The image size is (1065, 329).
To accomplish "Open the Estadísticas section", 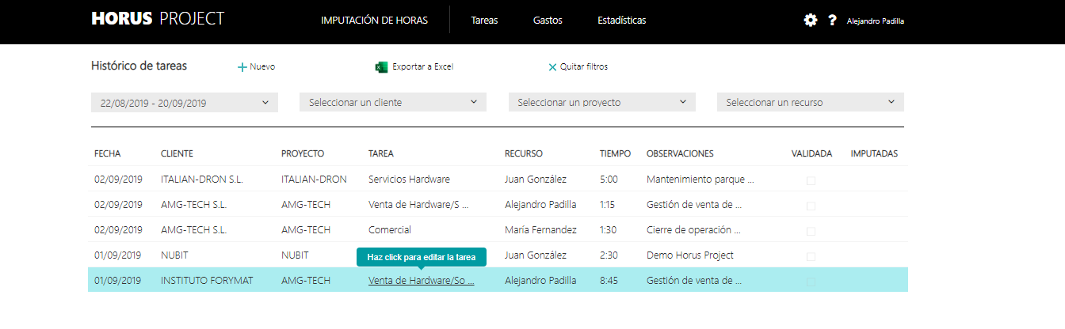I will (621, 21).
